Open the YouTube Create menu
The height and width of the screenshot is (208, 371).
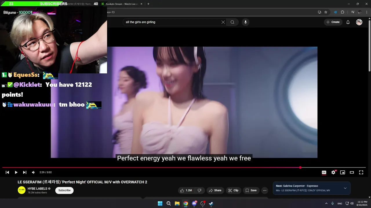333,22
